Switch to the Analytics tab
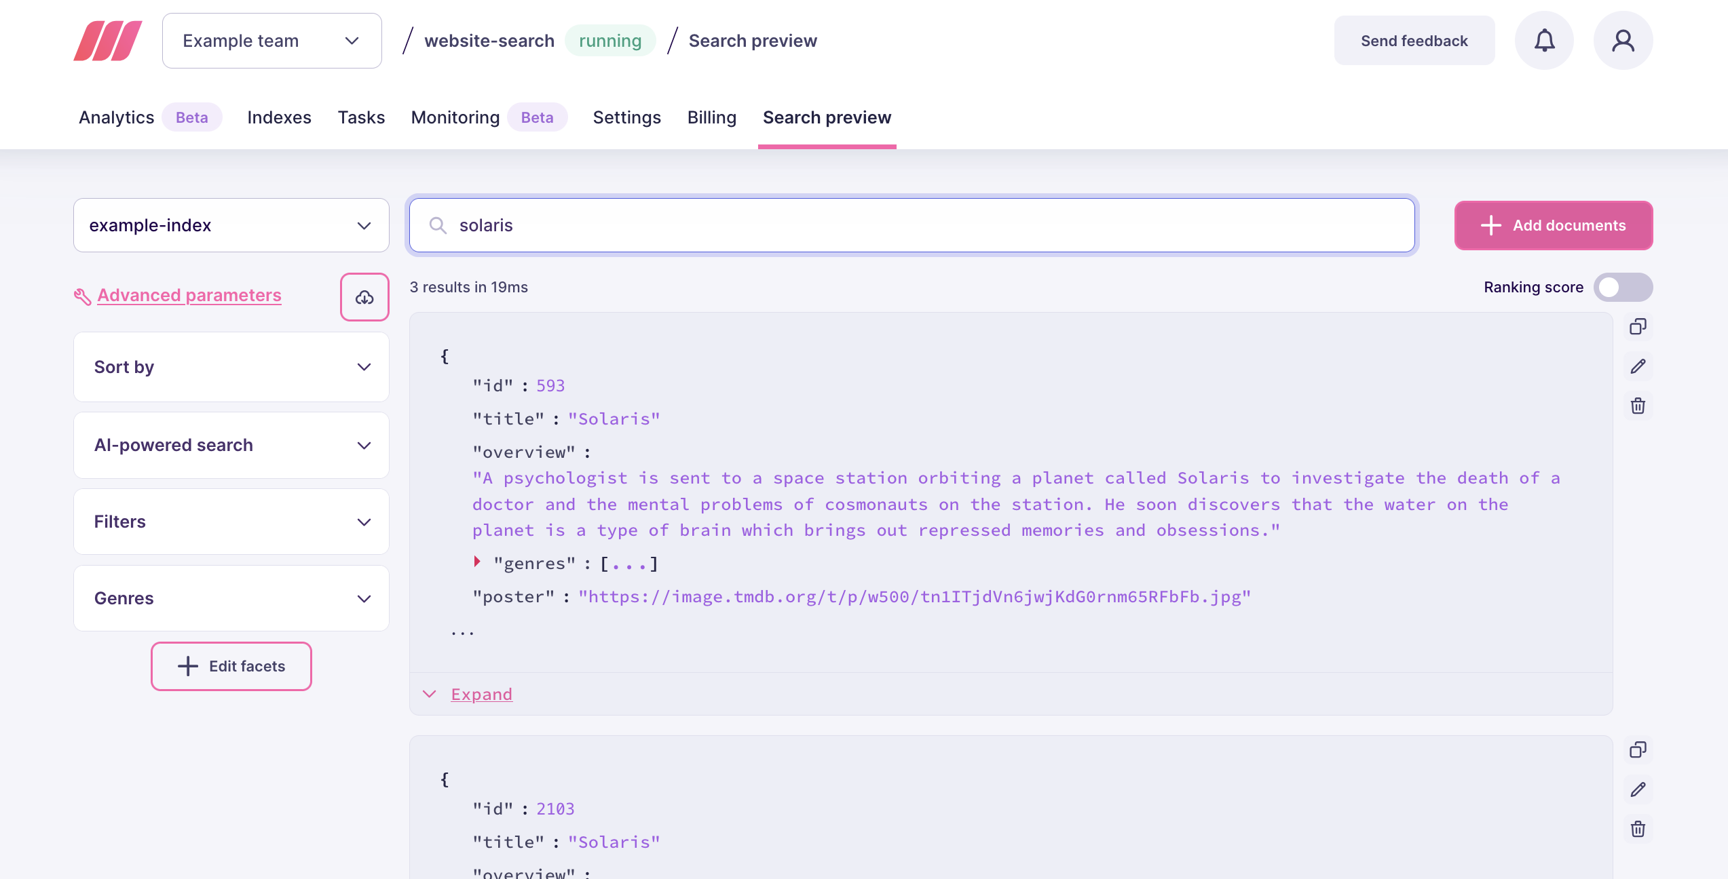Image resolution: width=1728 pixels, height=879 pixels. pos(116,117)
